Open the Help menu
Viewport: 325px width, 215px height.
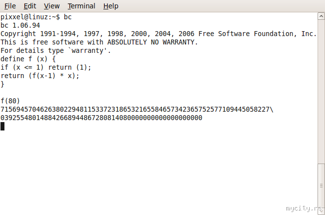(x=111, y=6)
